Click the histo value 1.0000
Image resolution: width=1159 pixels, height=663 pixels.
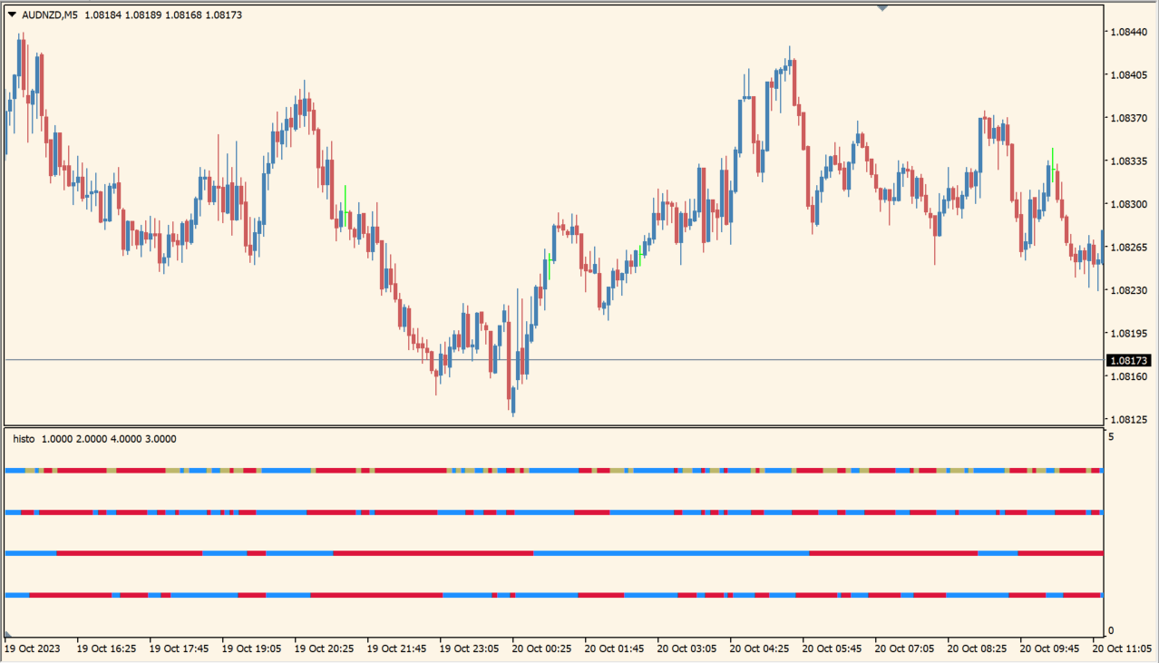pos(58,439)
